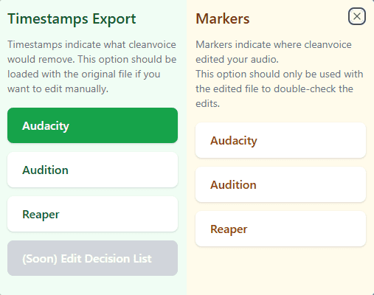Download Audacity markers in the Markers panel
Image resolution: width=374 pixels, height=295 pixels.
[x=280, y=140]
